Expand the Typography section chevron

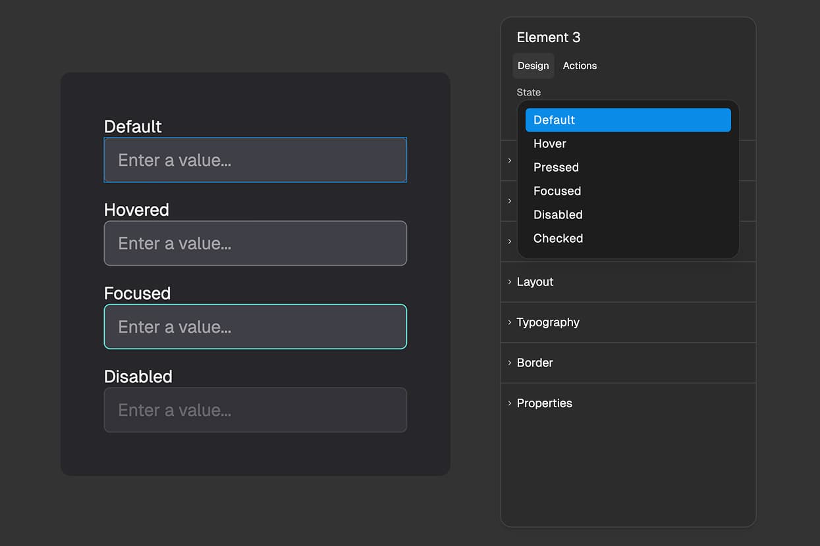pos(508,322)
